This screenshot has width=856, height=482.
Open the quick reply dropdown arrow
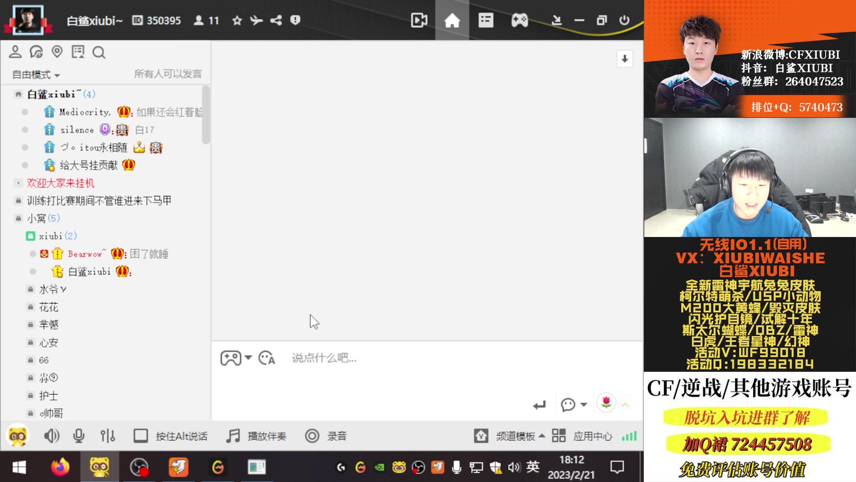pyautogui.click(x=584, y=404)
